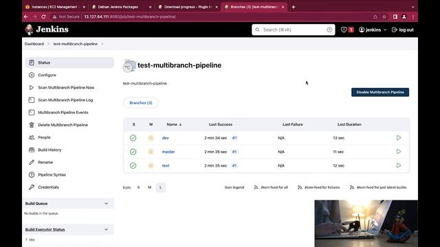This screenshot has width=440, height=247.
Task: Open Atom feed for failures
Action: (x=318, y=187)
